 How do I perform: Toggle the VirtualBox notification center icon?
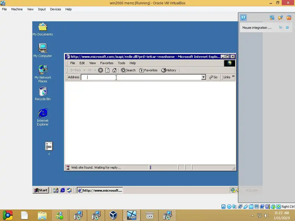click(x=243, y=18)
